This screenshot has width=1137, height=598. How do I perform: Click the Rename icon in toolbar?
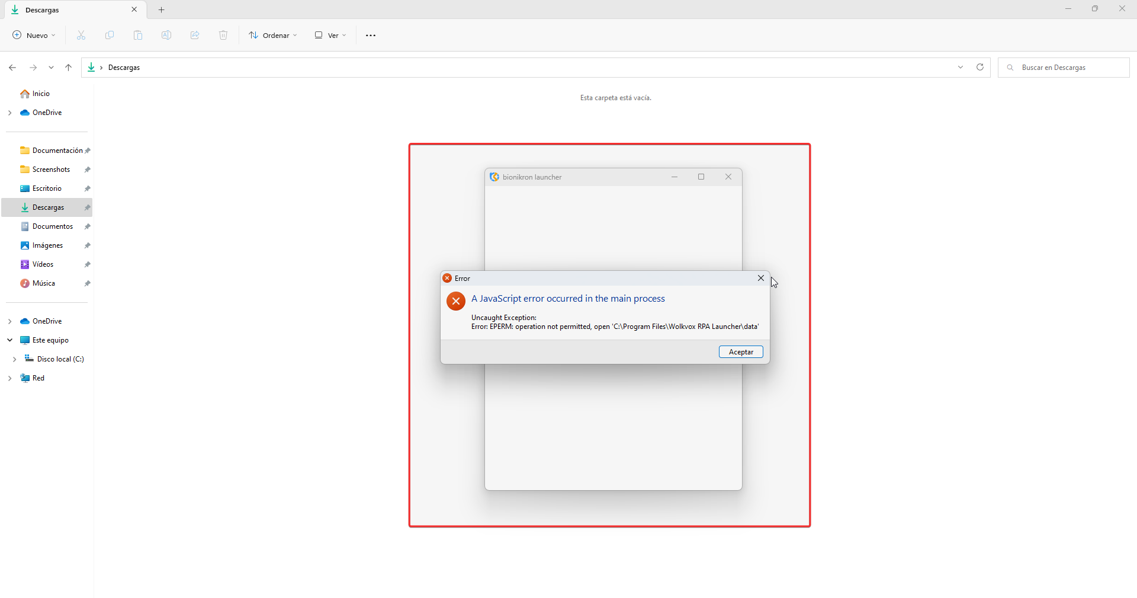click(166, 36)
